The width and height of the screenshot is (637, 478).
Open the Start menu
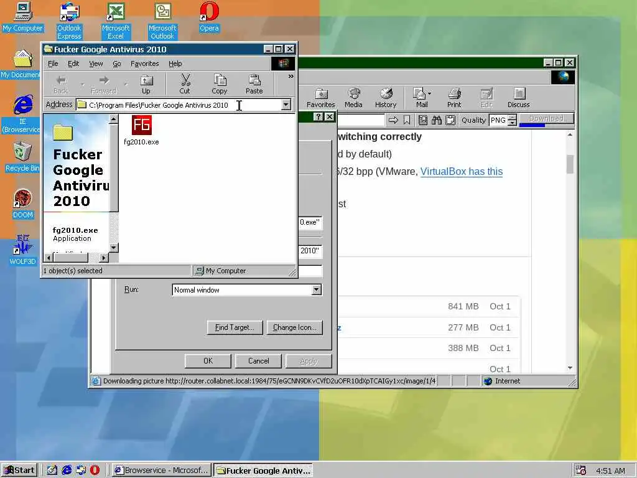[19, 471]
